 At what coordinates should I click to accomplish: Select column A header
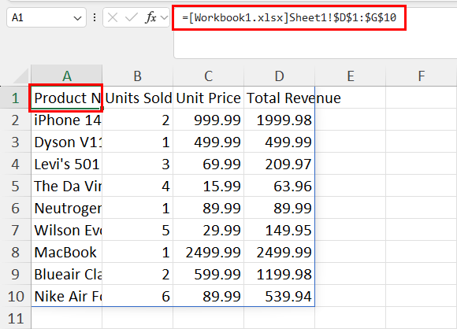pos(67,76)
